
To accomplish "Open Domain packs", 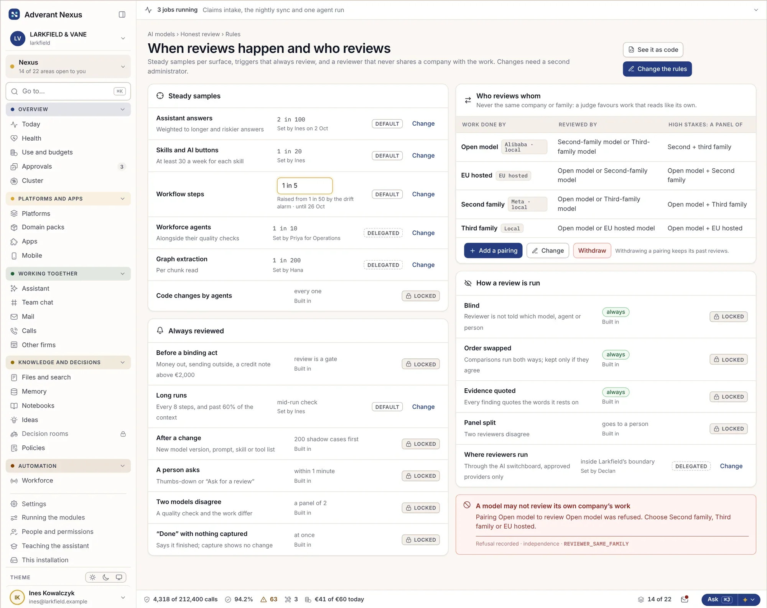I will 43,227.
